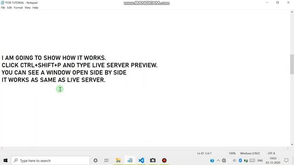
Task: Click the line "YOU CAN SEE A WINDOW OPEN SIDE BY SIDE"
Action: coord(64,72)
